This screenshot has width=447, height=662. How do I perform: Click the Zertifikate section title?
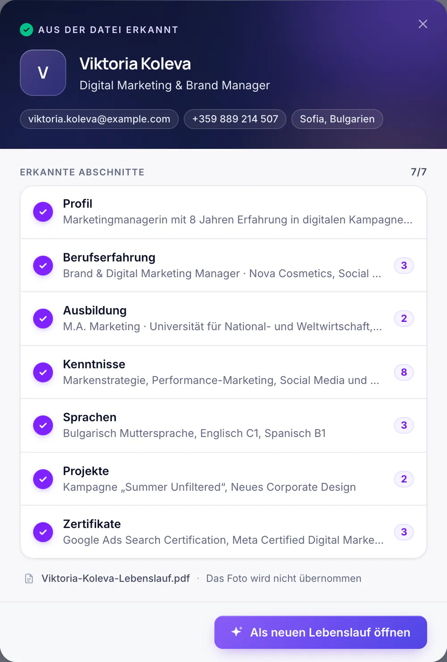[x=92, y=524]
